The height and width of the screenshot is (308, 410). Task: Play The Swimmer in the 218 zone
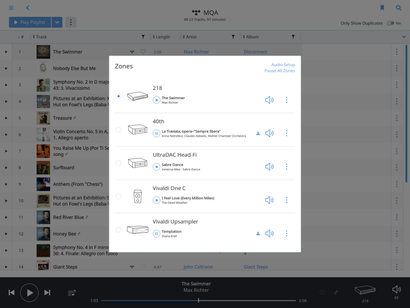click(156, 100)
